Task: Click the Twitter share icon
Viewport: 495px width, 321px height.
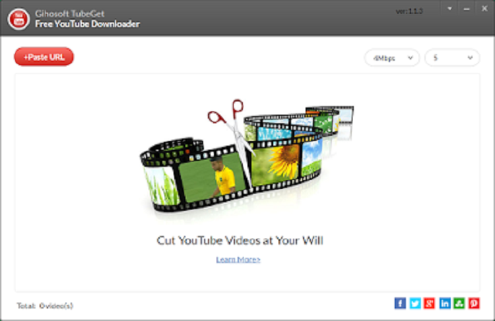Action: point(414,303)
